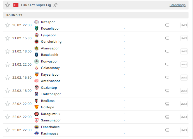Click the Galatasaray team logo
Viewport: 193px width, 139px height.
37,68
